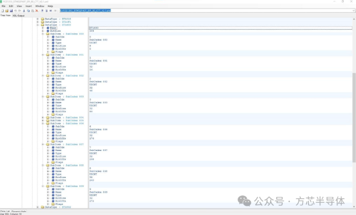Click the folder icon of SubItem SubIndex 009
This screenshot has width=356, height=215.
pos(48,186)
